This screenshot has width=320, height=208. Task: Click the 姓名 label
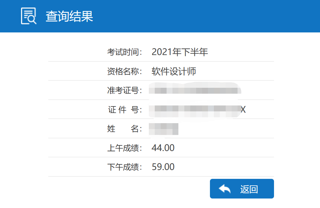125,129
